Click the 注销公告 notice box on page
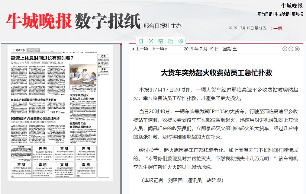306x194 pixels. click(x=21, y=153)
